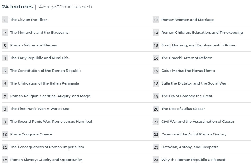Click the number 12 badge for Roman Slavery
This screenshot has width=251, height=167.
(x=5, y=160)
